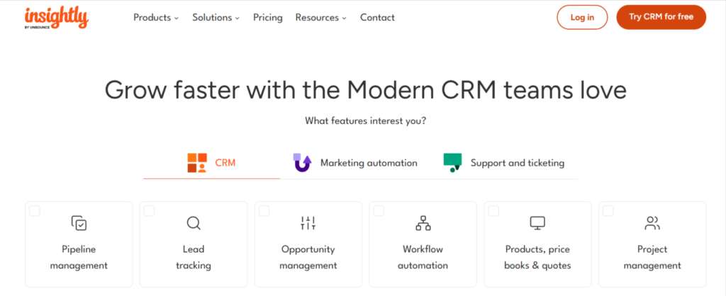Switch to the Marketing automation tab
This screenshot has width=726, height=296.
(355, 163)
